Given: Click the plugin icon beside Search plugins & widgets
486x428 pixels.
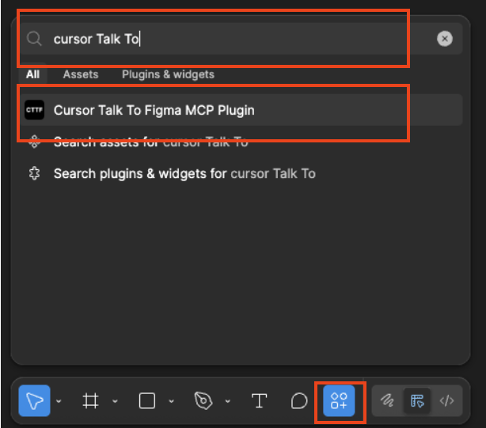Looking at the screenshot, I should click(x=34, y=173).
